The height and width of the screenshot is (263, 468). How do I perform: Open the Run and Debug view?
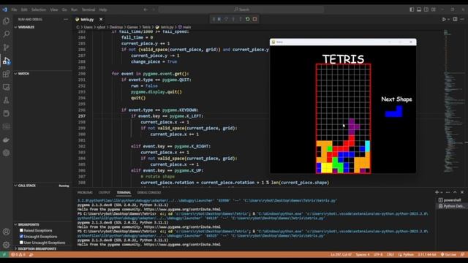(6, 61)
